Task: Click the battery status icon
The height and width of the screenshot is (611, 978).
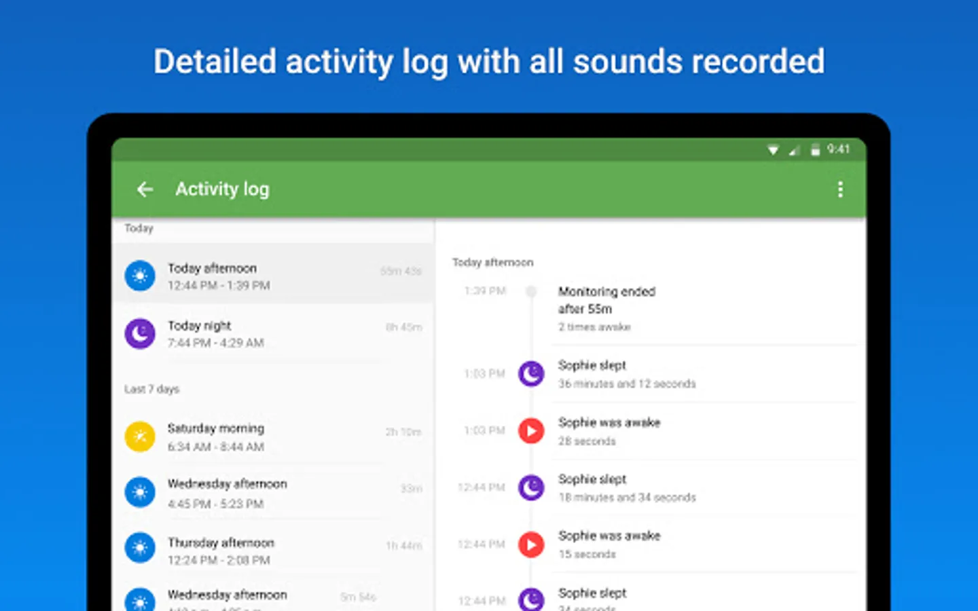Action: pos(815,150)
